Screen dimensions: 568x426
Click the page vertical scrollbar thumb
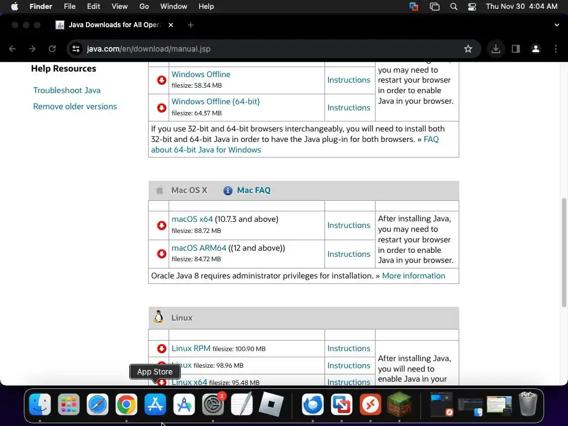[x=564, y=252]
